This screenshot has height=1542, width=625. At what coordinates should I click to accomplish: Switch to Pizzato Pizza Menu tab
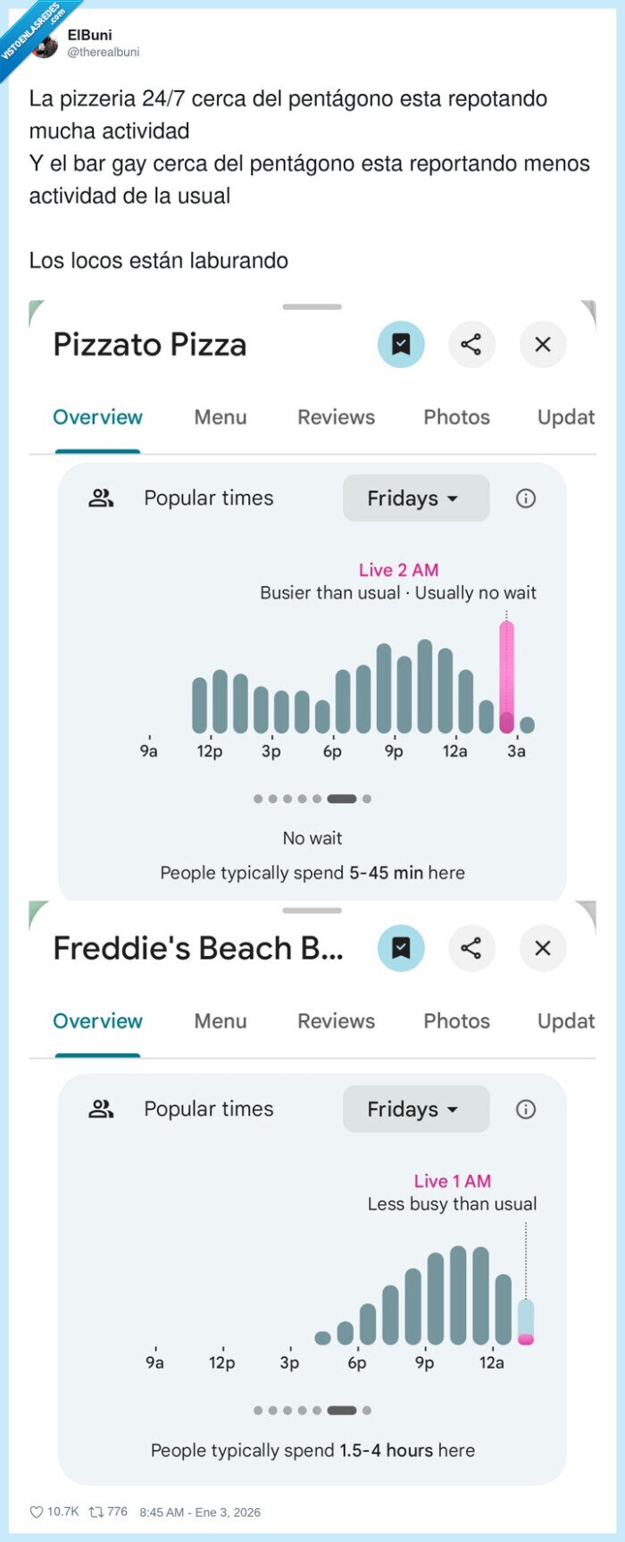tap(221, 417)
